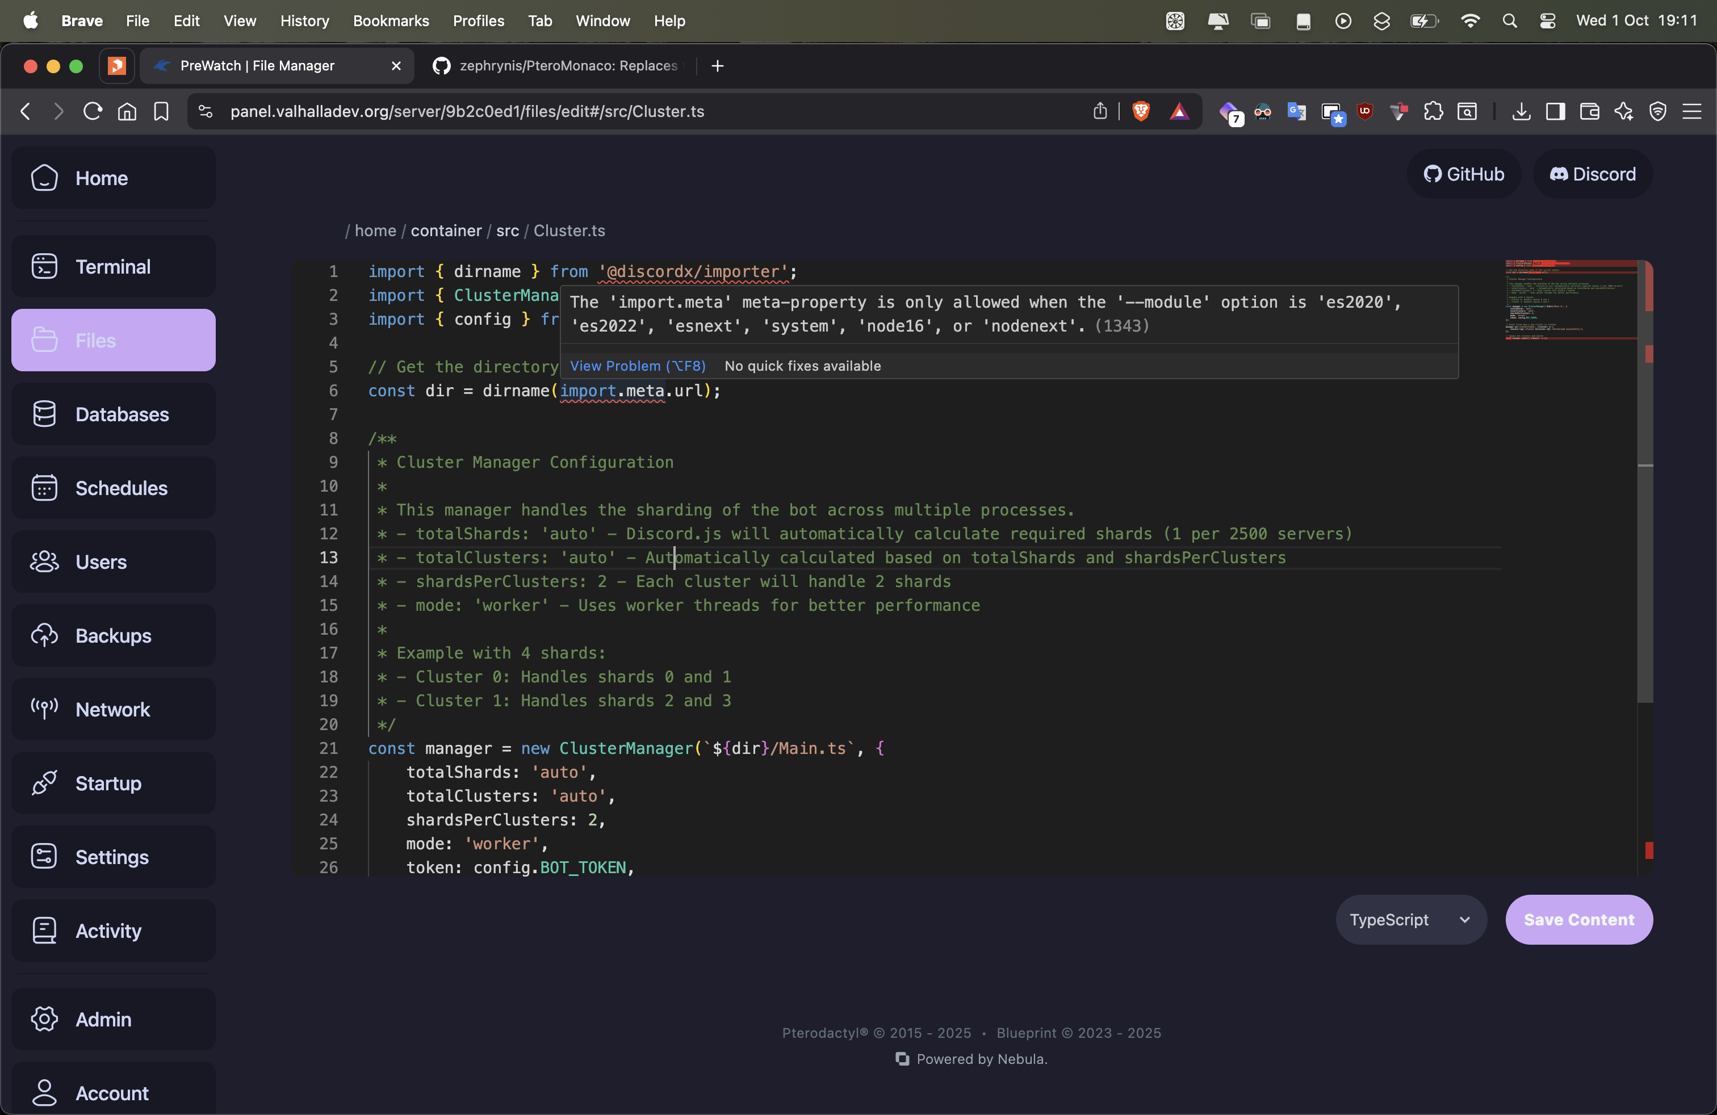Image resolution: width=1717 pixels, height=1115 pixels.
Task: Open the Network settings page
Action: tap(113, 709)
